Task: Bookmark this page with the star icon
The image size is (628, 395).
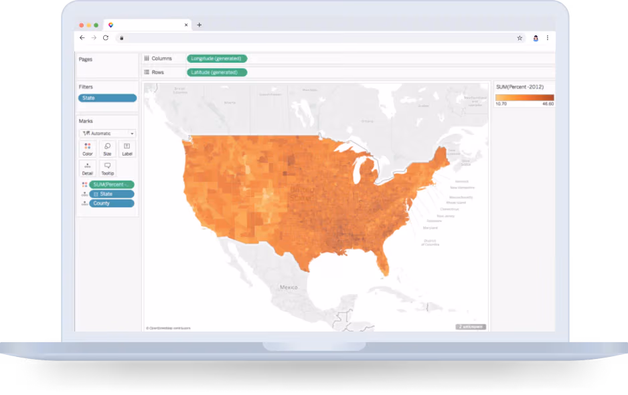Action: tap(520, 38)
